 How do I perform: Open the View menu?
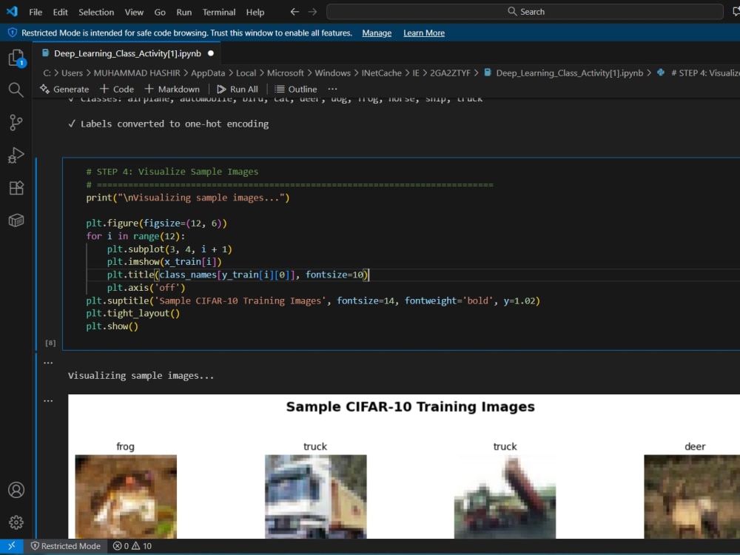tap(134, 13)
